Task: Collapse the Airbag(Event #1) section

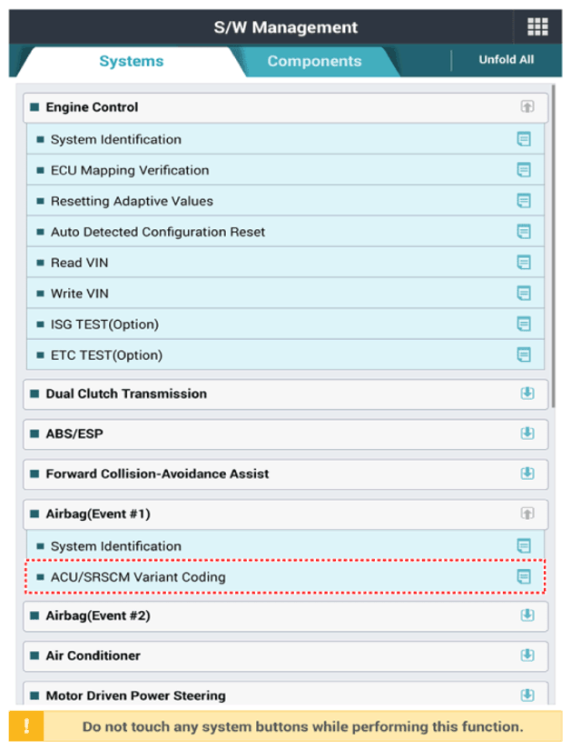Action: (527, 514)
